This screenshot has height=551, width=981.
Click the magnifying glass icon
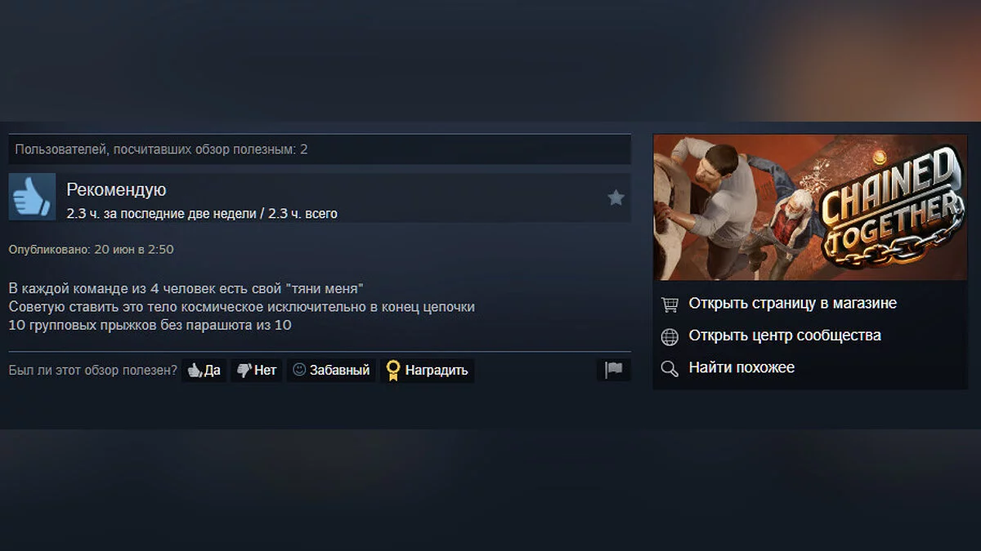pos(670,369)
